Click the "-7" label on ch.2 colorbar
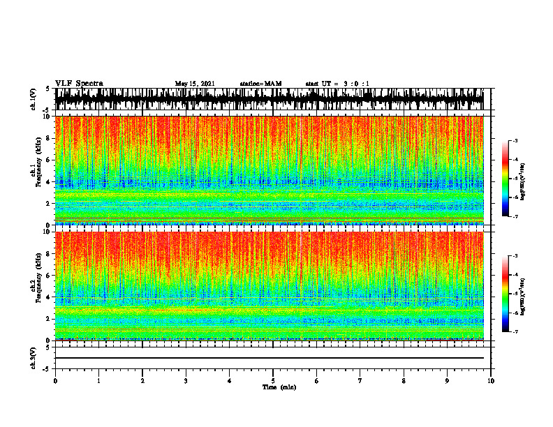 (515, 331)
